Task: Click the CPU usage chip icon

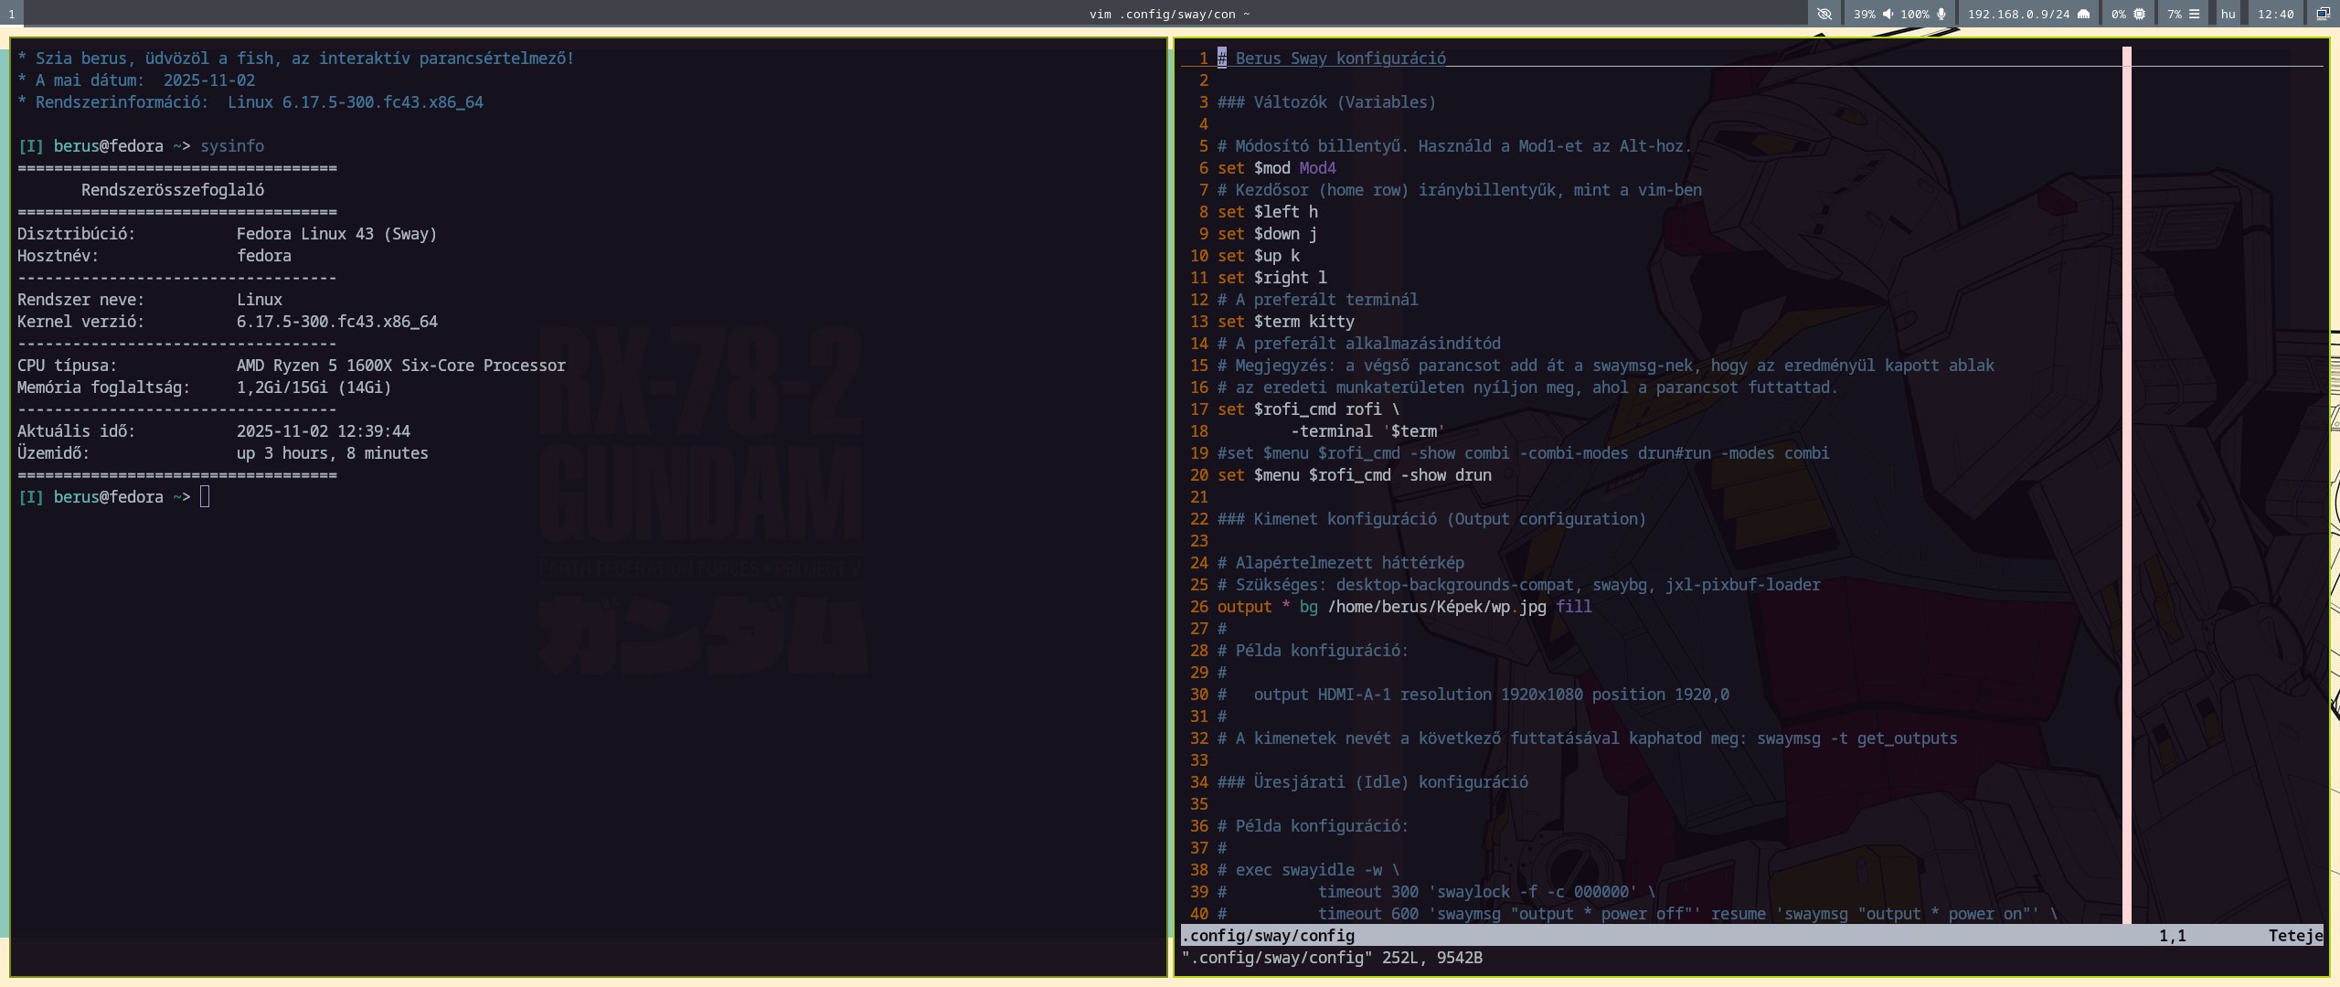Action: 2139,14
